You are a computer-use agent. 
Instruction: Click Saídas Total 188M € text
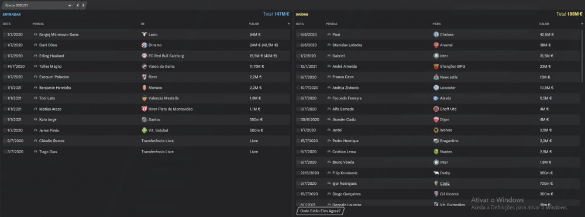tap(569, 14)
